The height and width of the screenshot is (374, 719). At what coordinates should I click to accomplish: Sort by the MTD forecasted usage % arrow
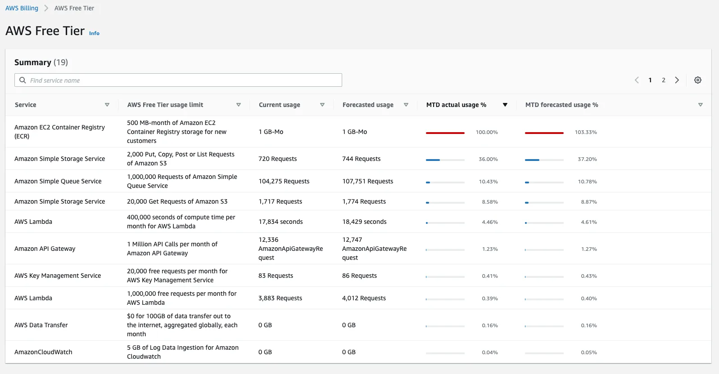(x=701, y=105)
